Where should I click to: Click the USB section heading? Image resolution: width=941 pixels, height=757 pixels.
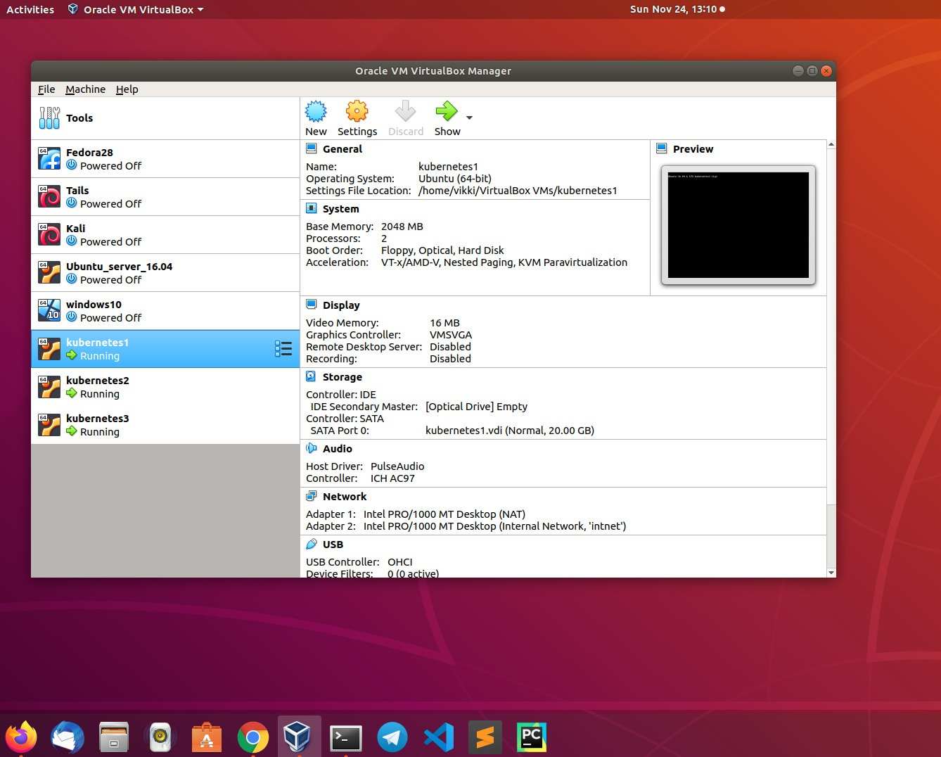333,545
